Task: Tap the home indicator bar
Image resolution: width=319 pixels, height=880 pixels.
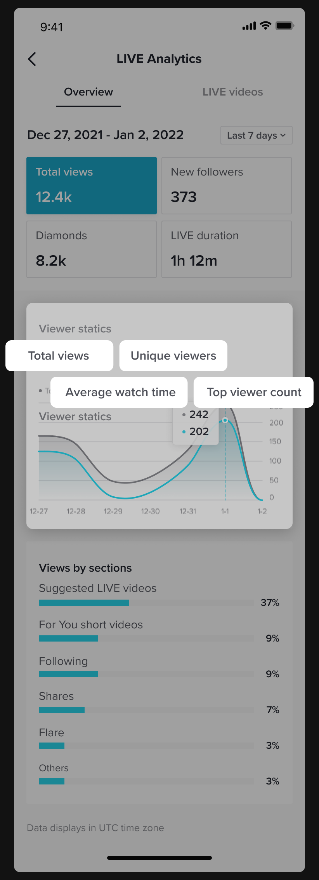Action: coord(159,858)
